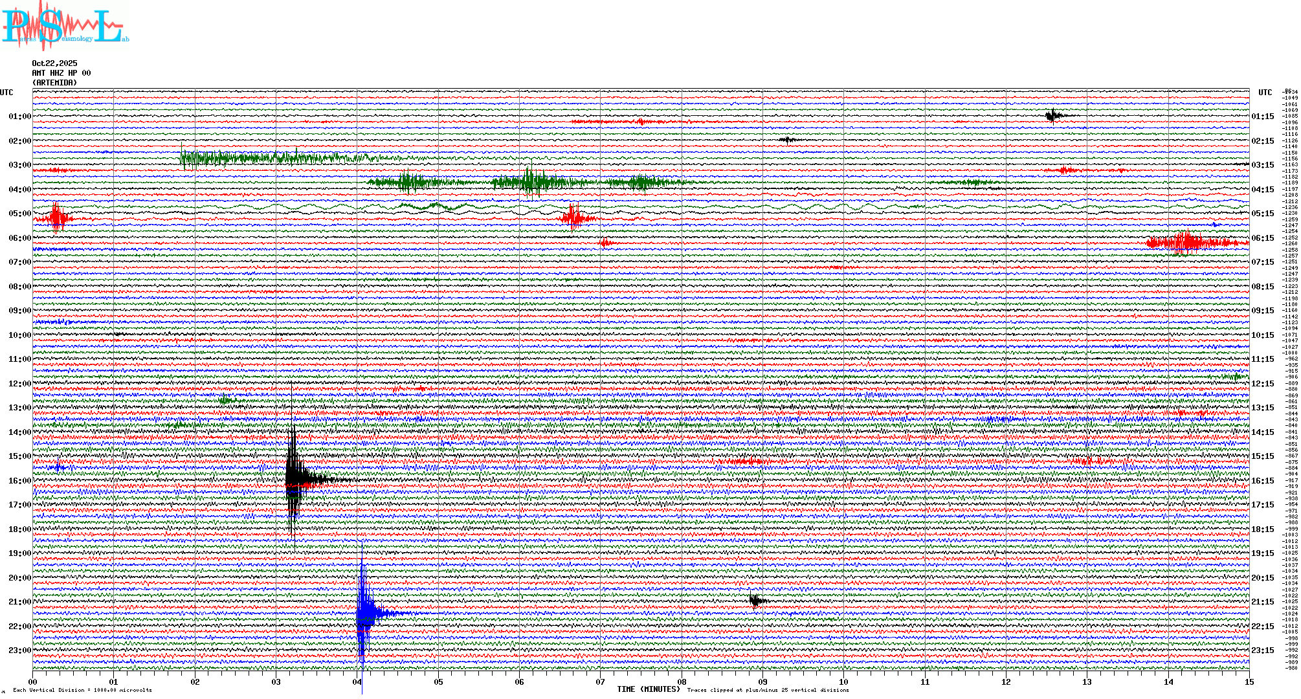This screenshot has width=1301, height=699.
Task: Click the AMT HHZ HP 00 station text
Action: (x=61, y=73)
